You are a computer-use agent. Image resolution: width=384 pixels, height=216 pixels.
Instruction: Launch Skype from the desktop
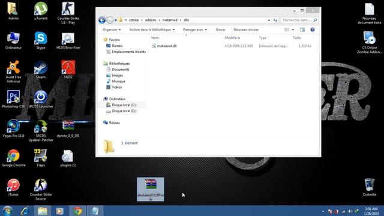tap(41, 41)
